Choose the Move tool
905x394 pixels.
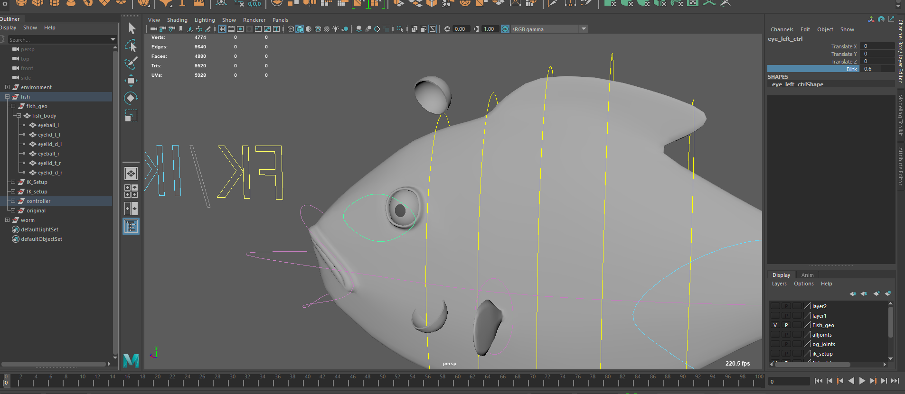coord(131,81)
